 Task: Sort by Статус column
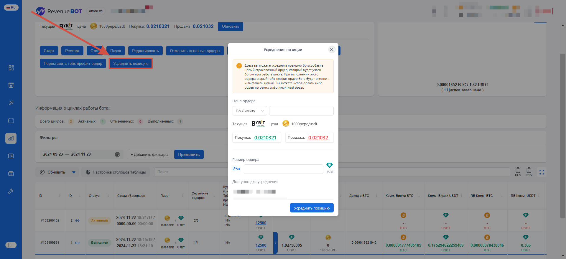click(x=108, y=196)
